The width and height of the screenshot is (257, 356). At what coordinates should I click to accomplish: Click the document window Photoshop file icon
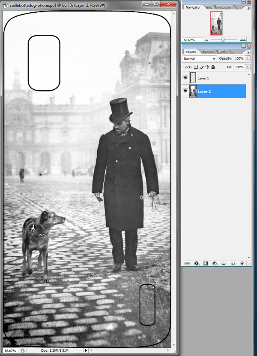coord(6,5)
